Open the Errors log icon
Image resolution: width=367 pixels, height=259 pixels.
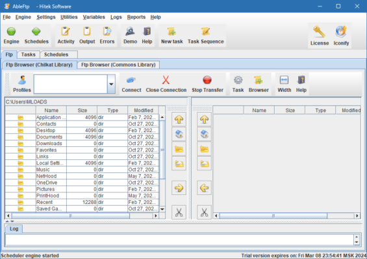[107, 31]
